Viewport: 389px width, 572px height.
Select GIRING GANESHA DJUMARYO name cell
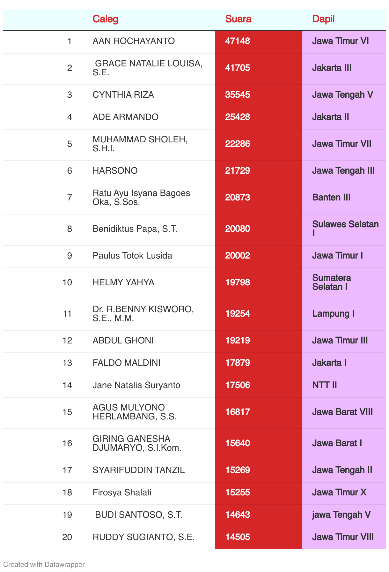[137, 443]
